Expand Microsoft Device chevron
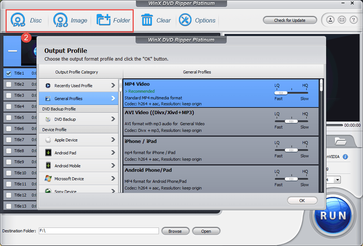The image size is (363, 246). pos(113,178)
